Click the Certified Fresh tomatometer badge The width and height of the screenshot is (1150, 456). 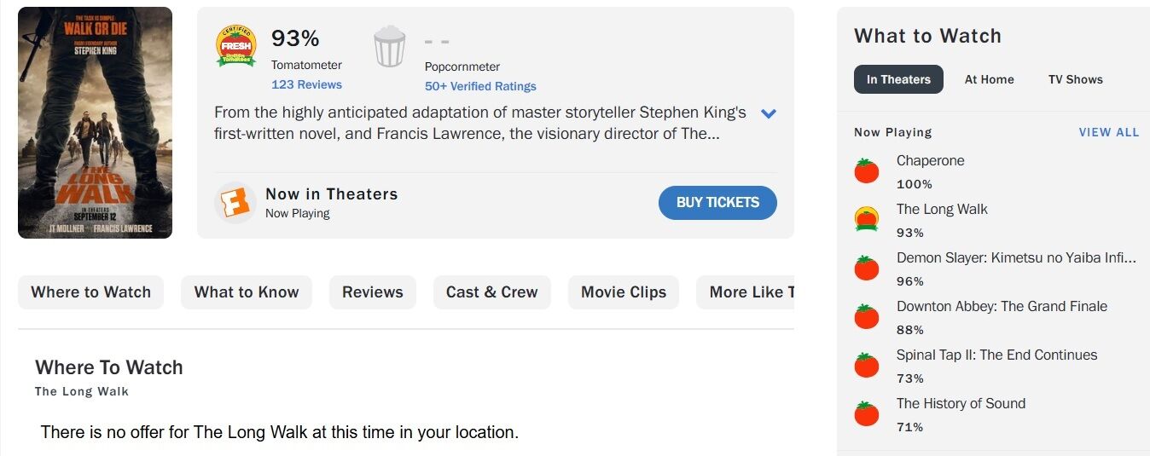point(235,47)
